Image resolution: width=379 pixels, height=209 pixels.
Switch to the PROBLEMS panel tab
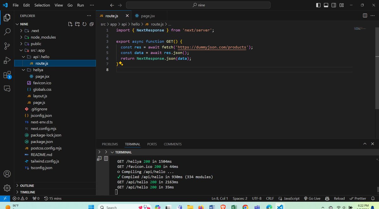click(110, 144)
